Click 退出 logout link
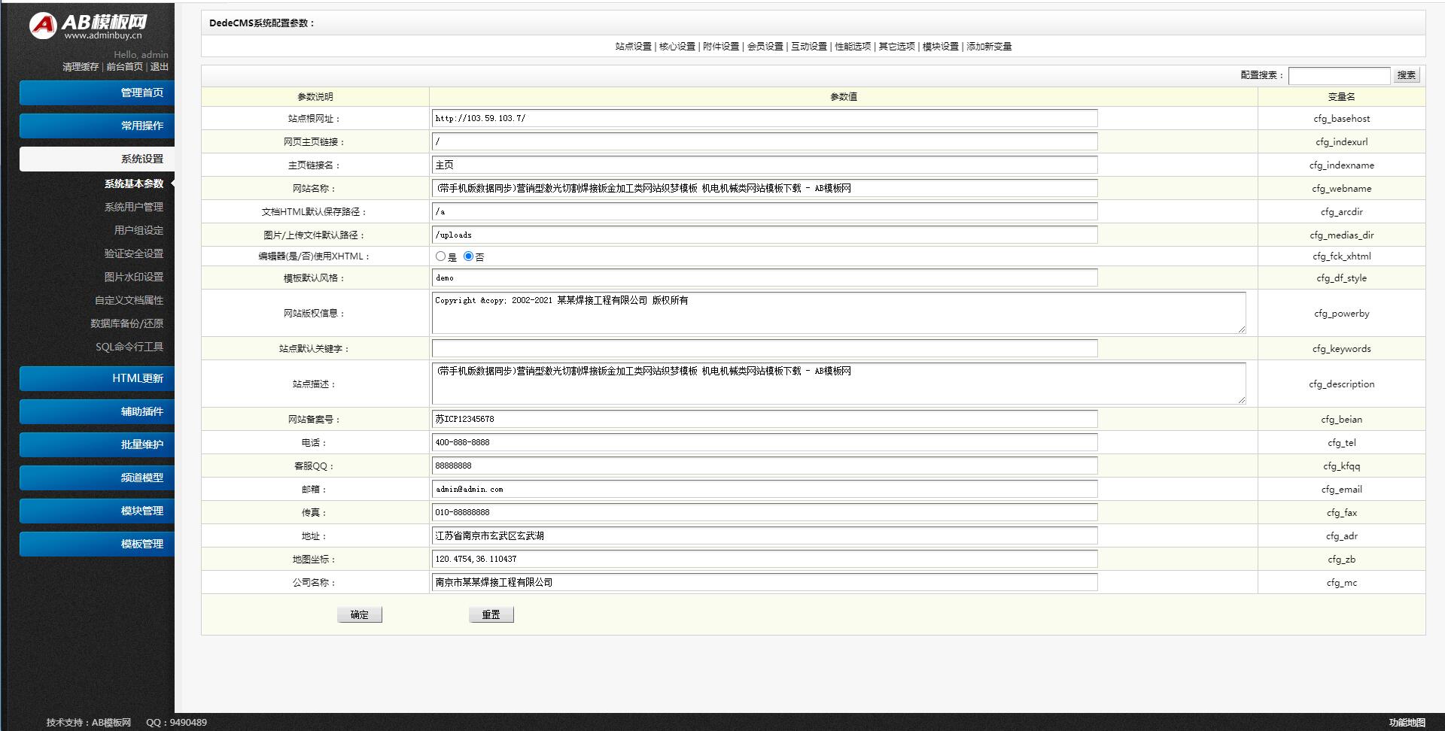 [159, 67]
